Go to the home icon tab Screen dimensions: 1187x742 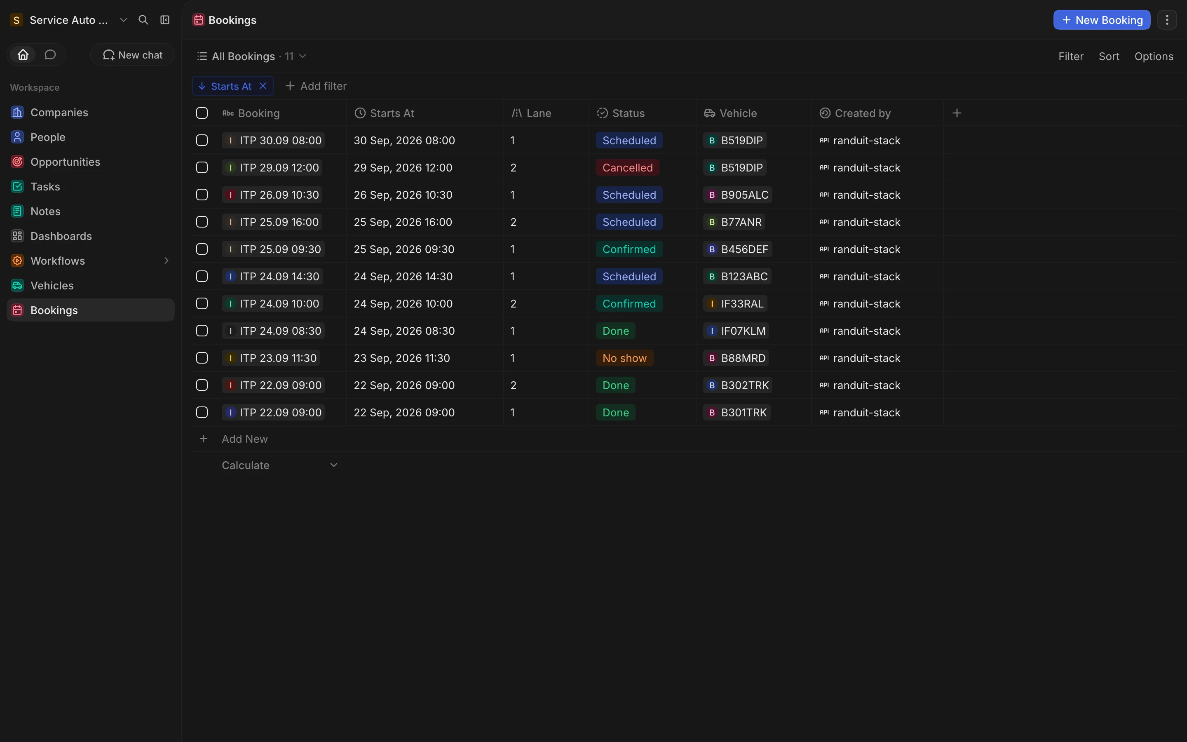coord(23,54)
